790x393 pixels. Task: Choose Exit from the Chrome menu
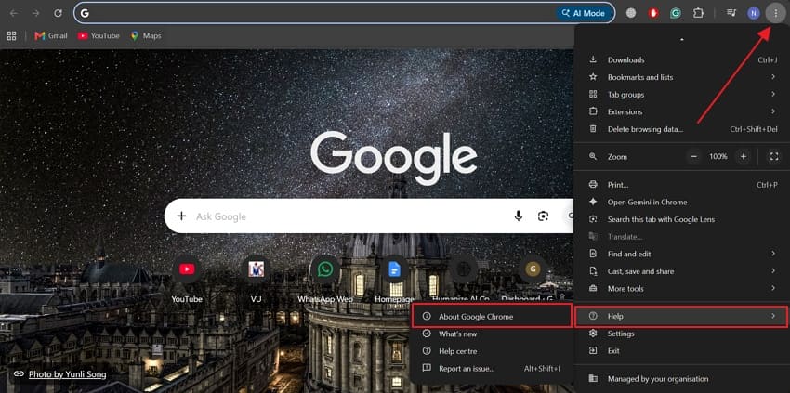(x=683, y=350)
